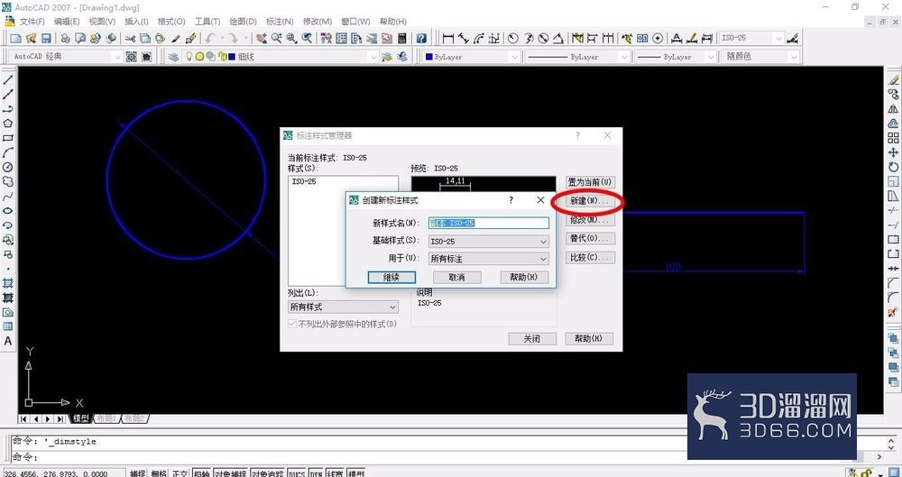This screenshot has height=477, width=902.
Task: Open the AutoCAD 经典 workspace dropdown
Action: [x=67, y=57]
